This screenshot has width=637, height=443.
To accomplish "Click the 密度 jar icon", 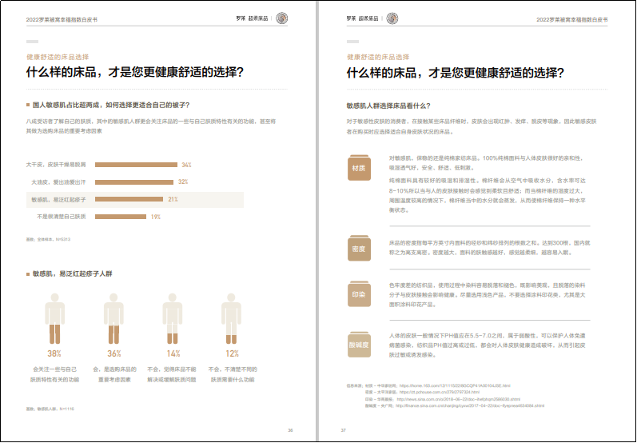I will click(x=359, y=249).
